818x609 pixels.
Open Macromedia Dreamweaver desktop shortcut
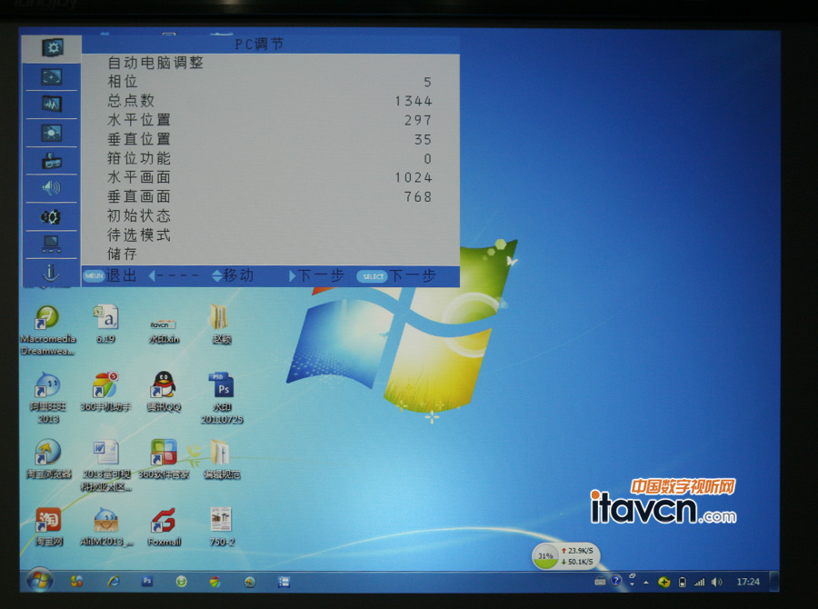pos(48,330)
